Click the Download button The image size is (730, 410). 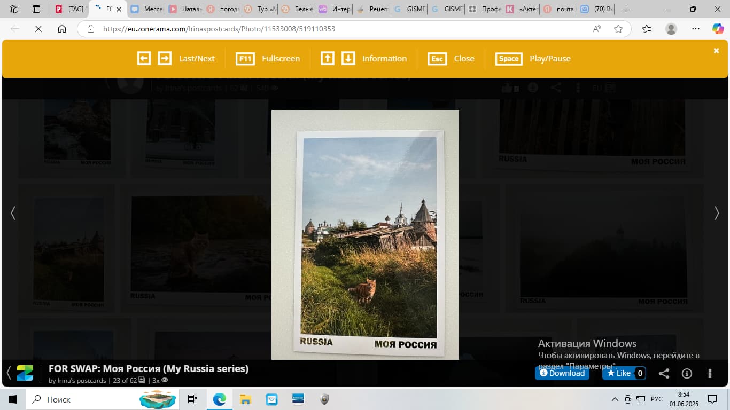pos(562,373)
